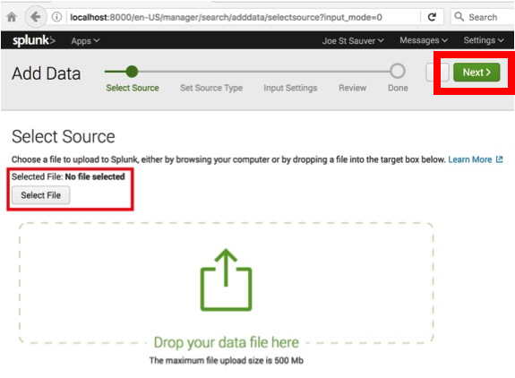The image size is (515, 378).
Task: Expand the Joe St Sauver user menu
Action: point(353,40)
